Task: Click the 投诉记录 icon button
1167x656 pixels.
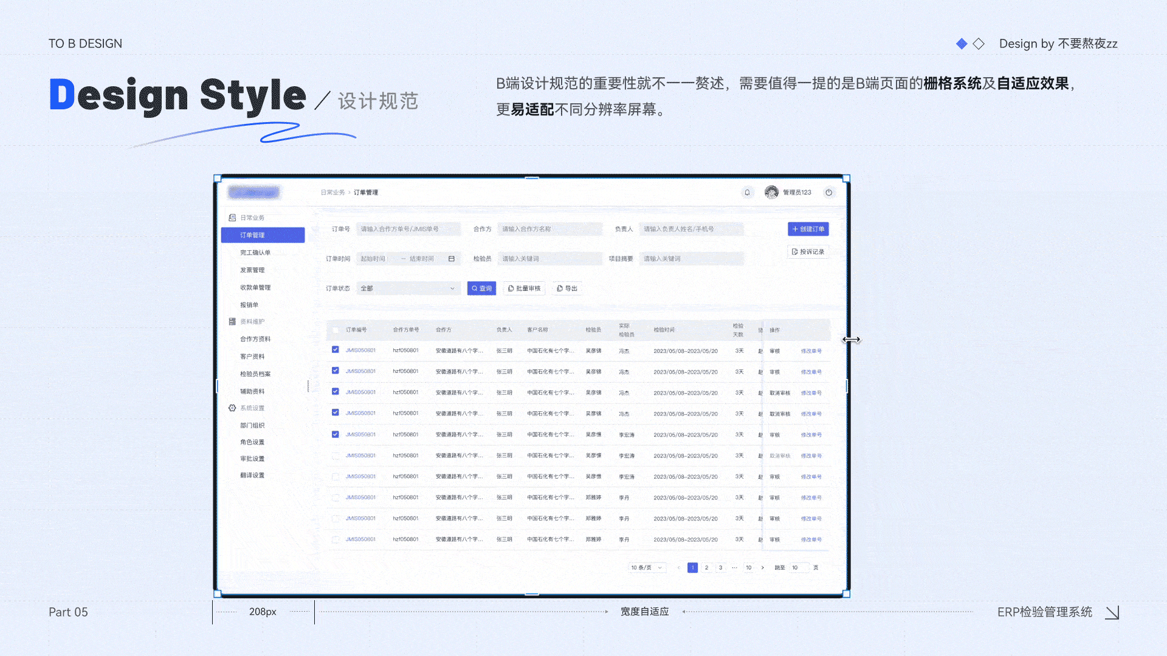Action: coord(808,251)
